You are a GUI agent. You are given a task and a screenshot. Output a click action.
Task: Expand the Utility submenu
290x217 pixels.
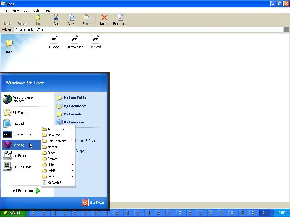58,165
